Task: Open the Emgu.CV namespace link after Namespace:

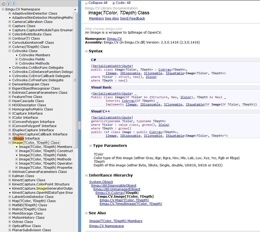Action: [x=115, y=39]
